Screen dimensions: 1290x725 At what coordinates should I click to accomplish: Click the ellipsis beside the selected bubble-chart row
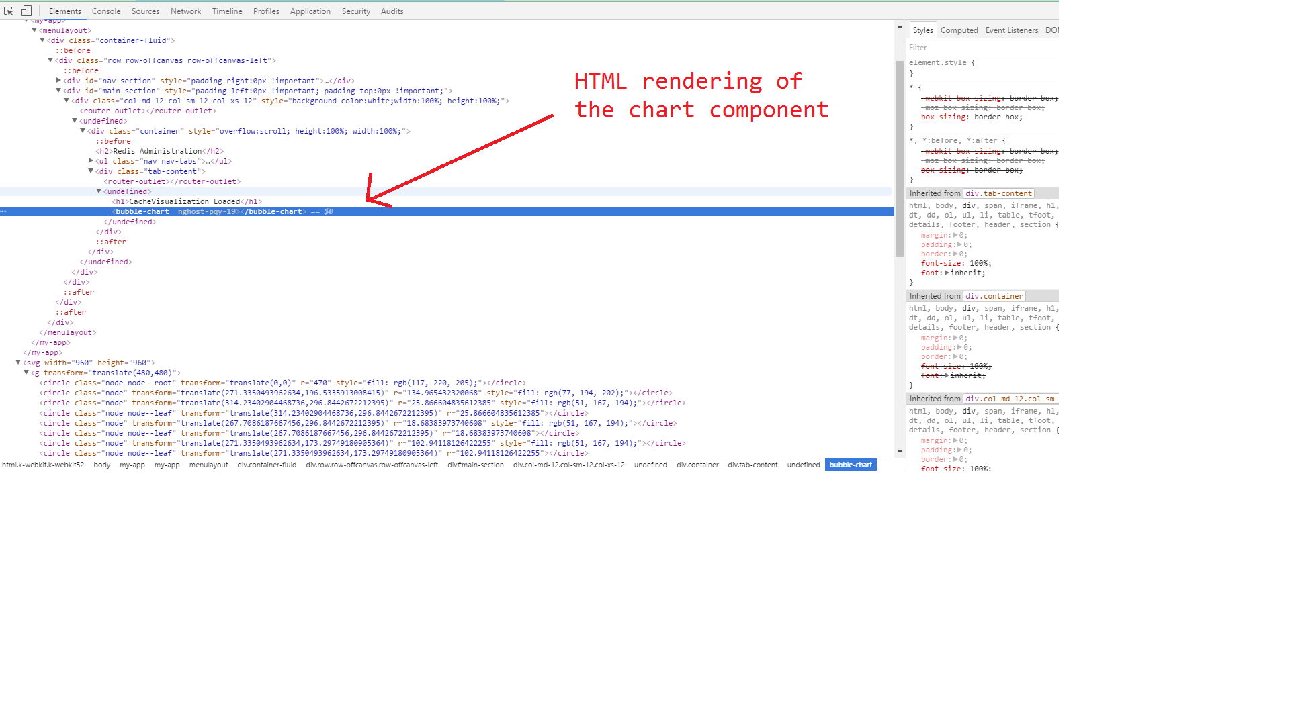click(3, 211)
